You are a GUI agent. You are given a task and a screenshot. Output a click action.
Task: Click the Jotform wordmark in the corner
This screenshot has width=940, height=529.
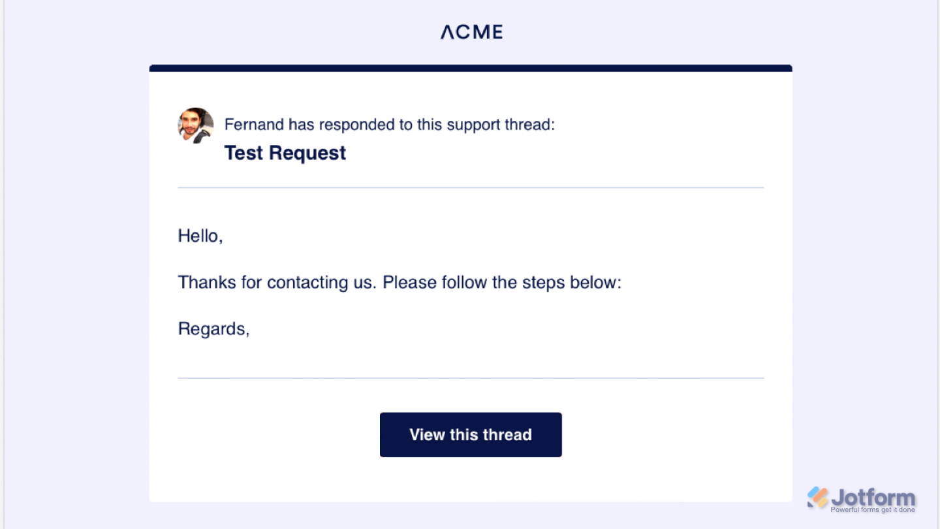(x=873, y=496)
